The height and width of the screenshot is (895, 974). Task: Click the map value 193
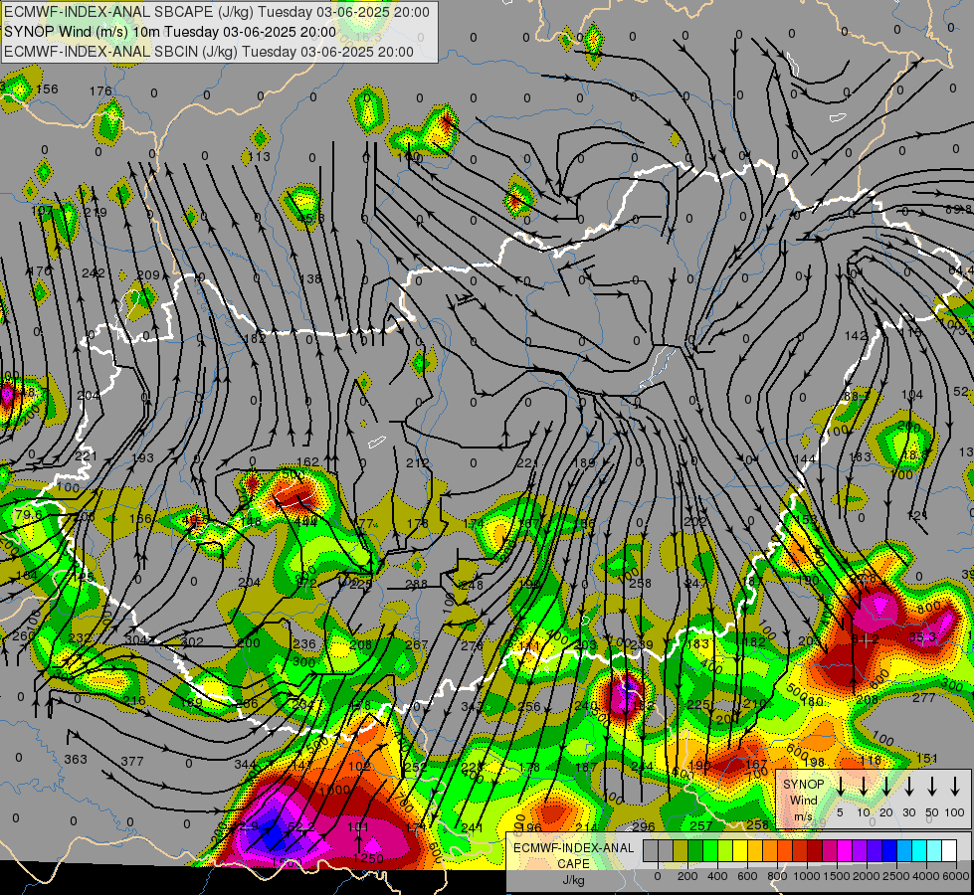pyautogui.click(x=142, y=457)
